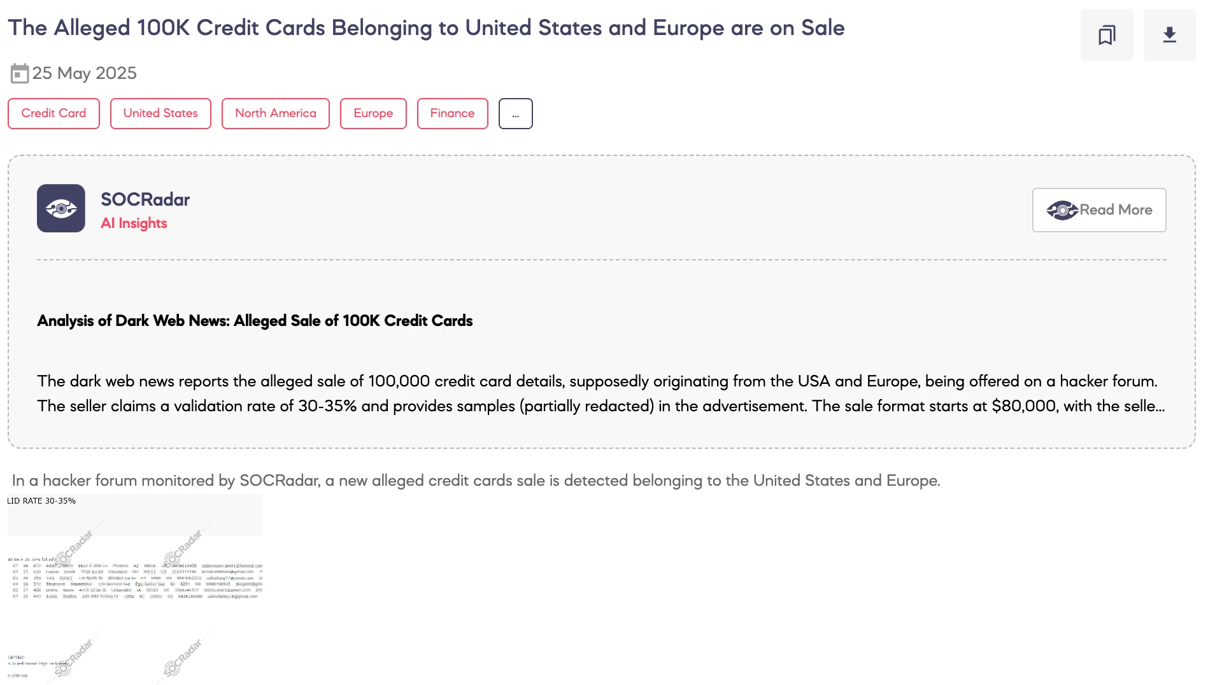
Task: Click the eye icon in the Read More button
Action: coord(1062,210)
